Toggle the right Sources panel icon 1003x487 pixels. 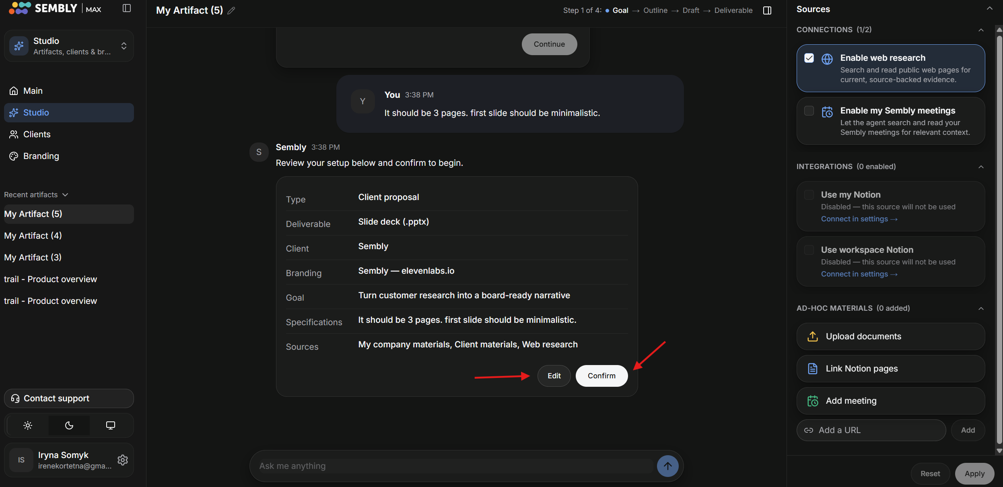click(767, 10)
